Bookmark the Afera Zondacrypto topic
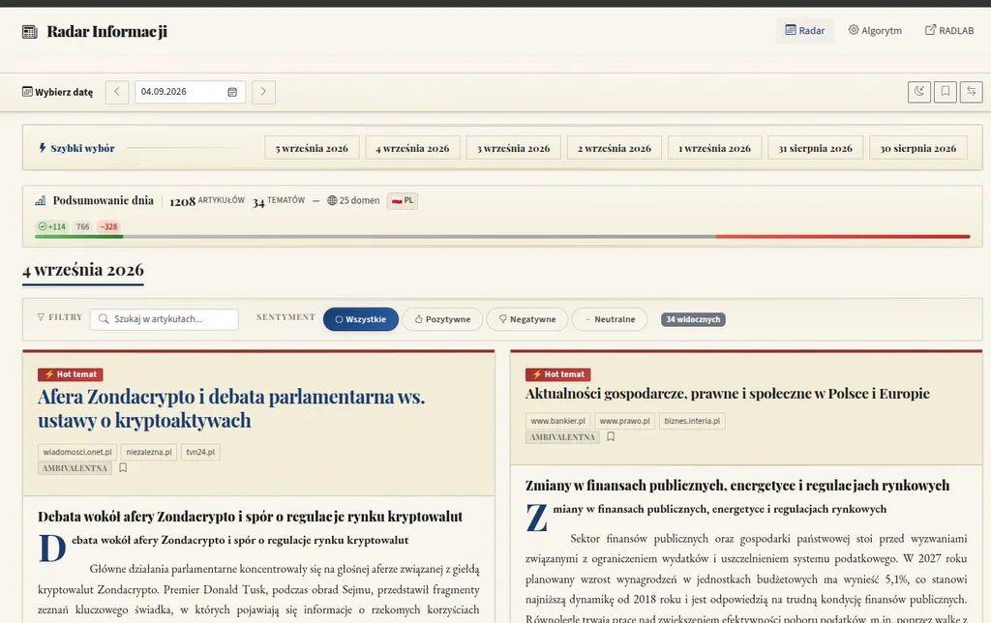This screenshot has width=991, height=623. pos(123,468)
